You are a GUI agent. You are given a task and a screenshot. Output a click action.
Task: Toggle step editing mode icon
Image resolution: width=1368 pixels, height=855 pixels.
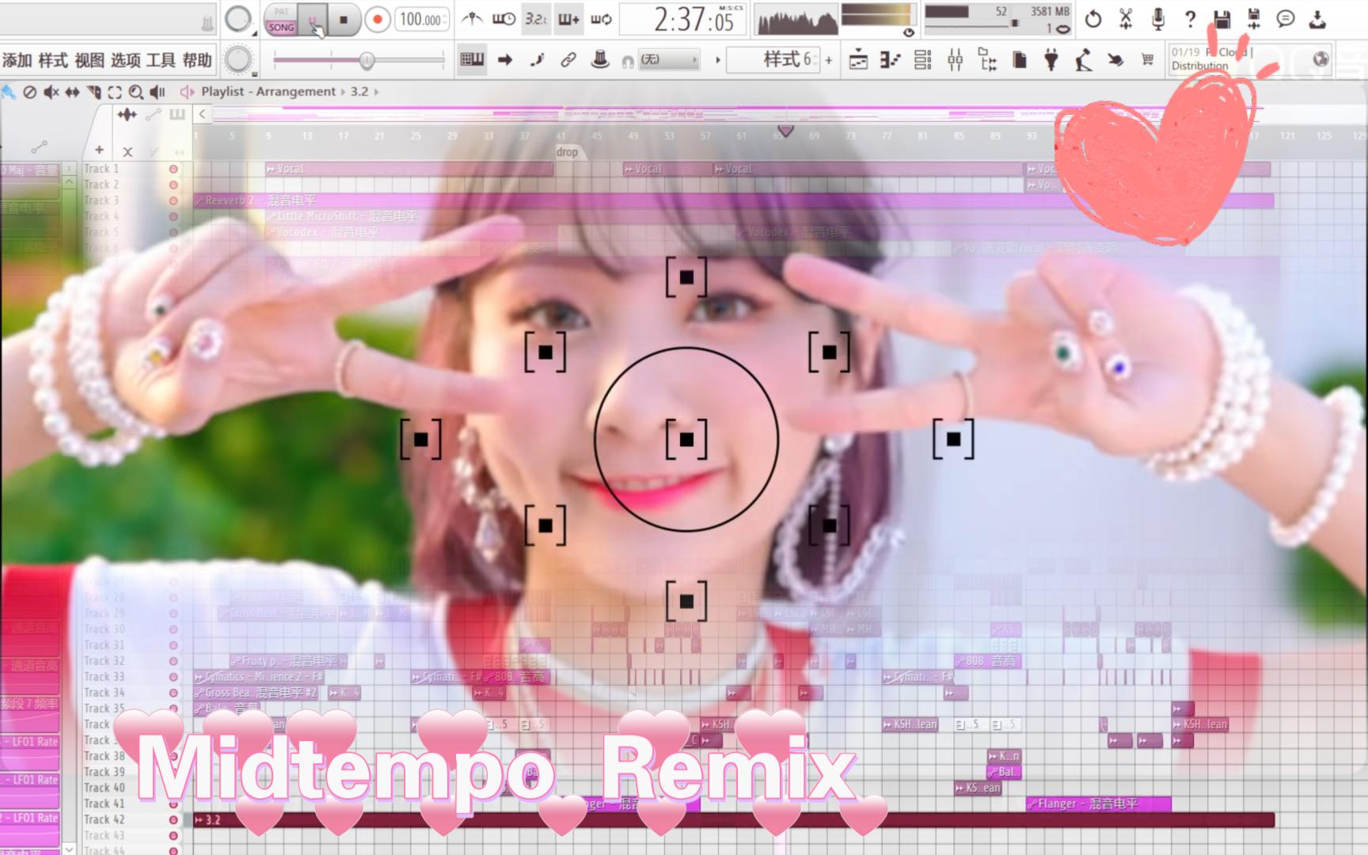coord(537,59)
